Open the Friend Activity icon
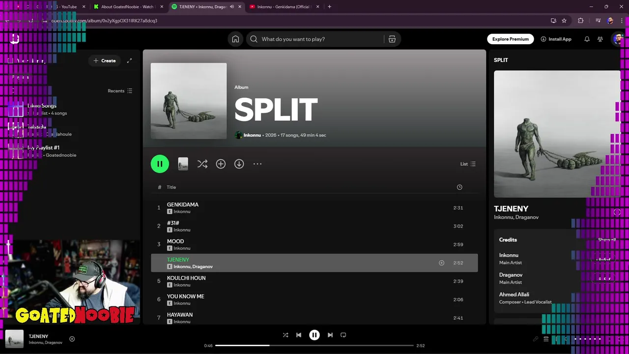629x354 pixels. point(600,39)
